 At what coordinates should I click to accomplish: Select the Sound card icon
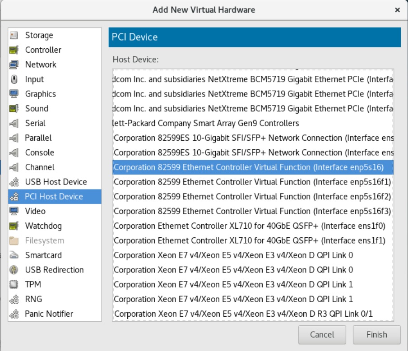point(14,108)
